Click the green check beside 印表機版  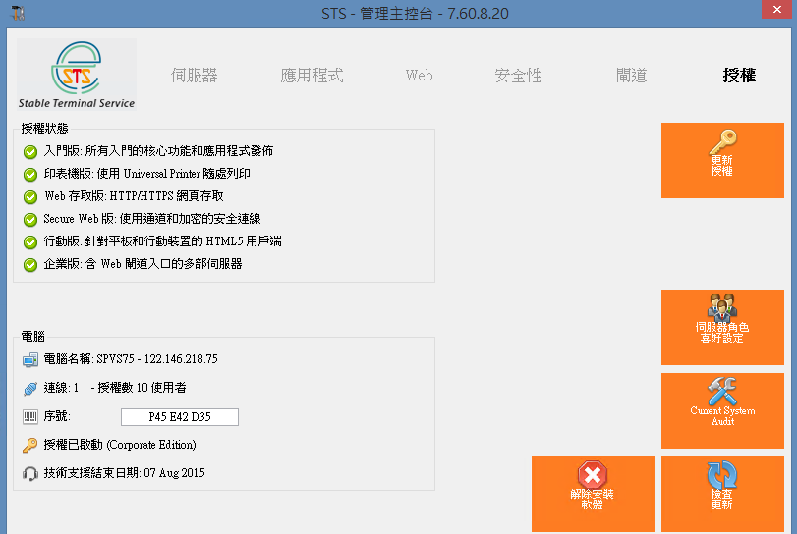click(30, 174)
